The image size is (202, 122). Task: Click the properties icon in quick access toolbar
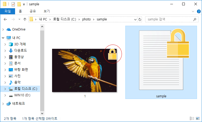coord(13,4)
